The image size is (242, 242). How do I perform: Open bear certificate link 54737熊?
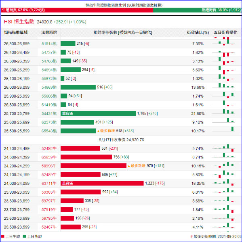coord(49,52)
